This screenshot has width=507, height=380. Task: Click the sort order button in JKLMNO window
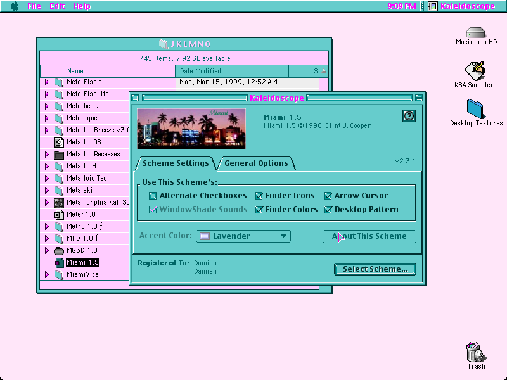(324, 71)
